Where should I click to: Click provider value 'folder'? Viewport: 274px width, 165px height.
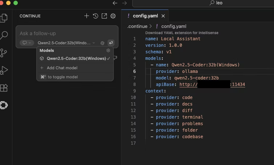tap(190, 130)
